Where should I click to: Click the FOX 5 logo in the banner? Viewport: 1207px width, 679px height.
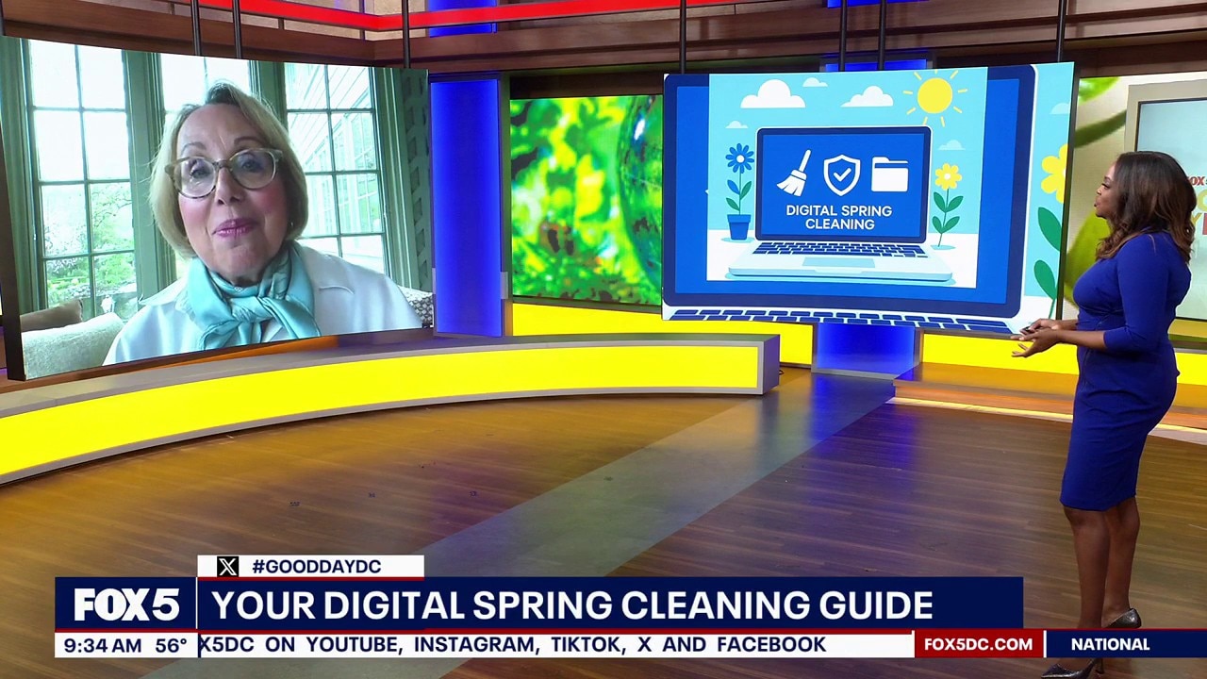(126, 604)
